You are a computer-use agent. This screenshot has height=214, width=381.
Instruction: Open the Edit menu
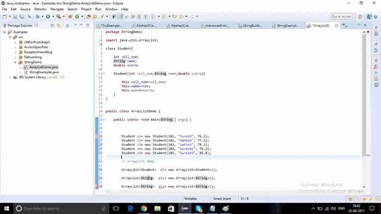pos(14,10)
